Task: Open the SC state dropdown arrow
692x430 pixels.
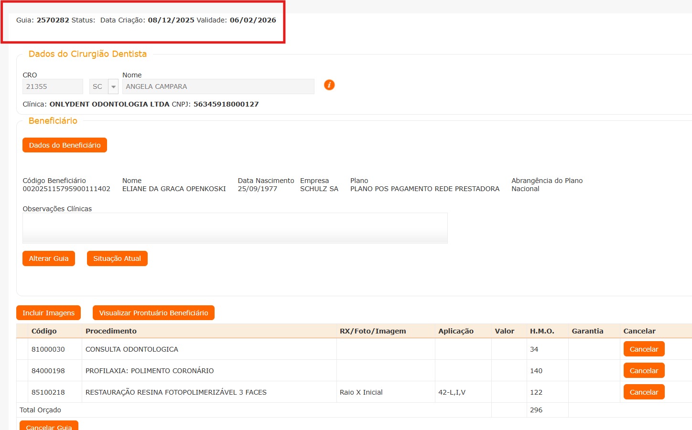Action: click(113, 86)
